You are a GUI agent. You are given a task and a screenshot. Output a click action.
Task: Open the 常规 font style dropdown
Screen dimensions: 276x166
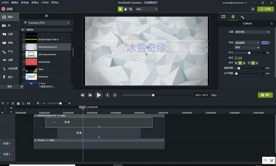tap(247, 48)
